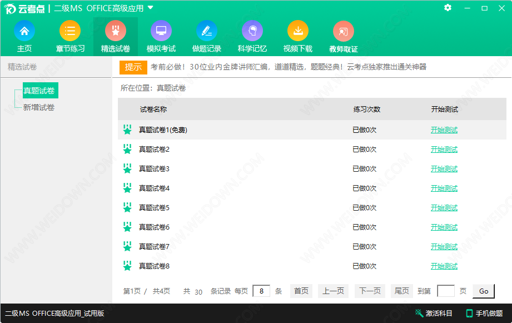Click 开始测试 column header
Viewport: 512px width, 323px height.
click(x=444, y=110)
